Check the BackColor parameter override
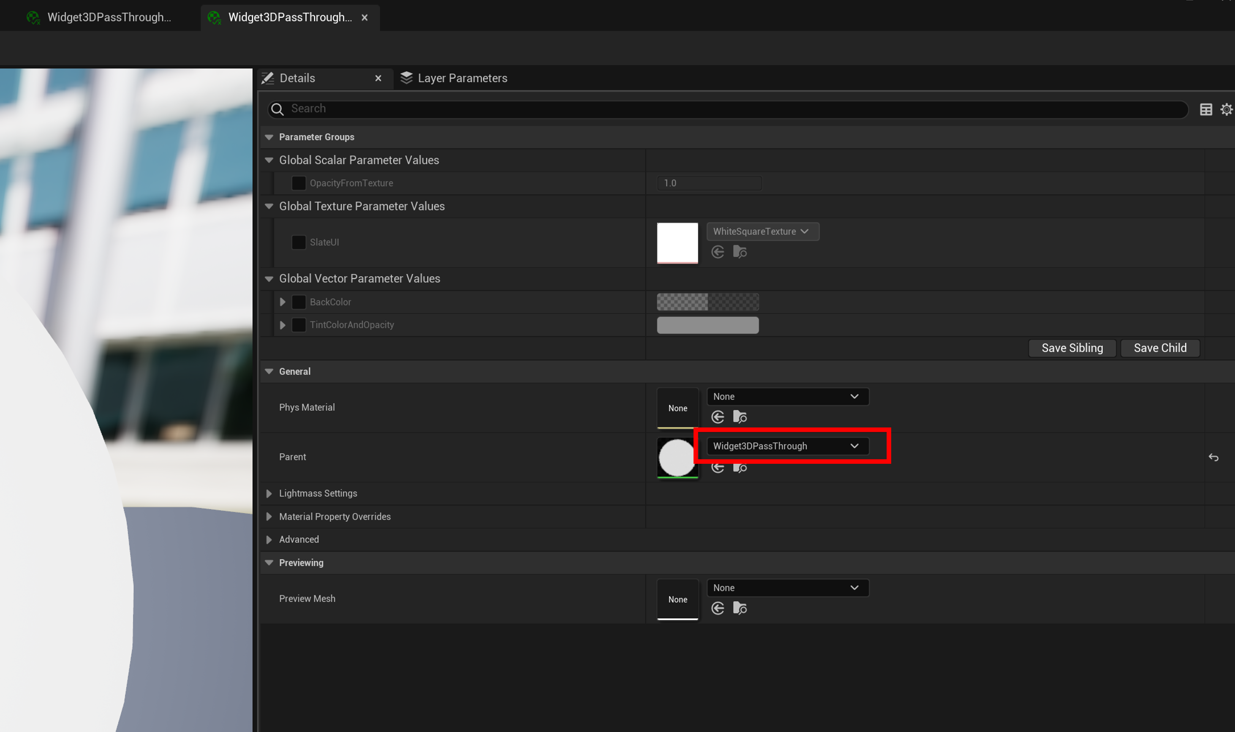 298,302
